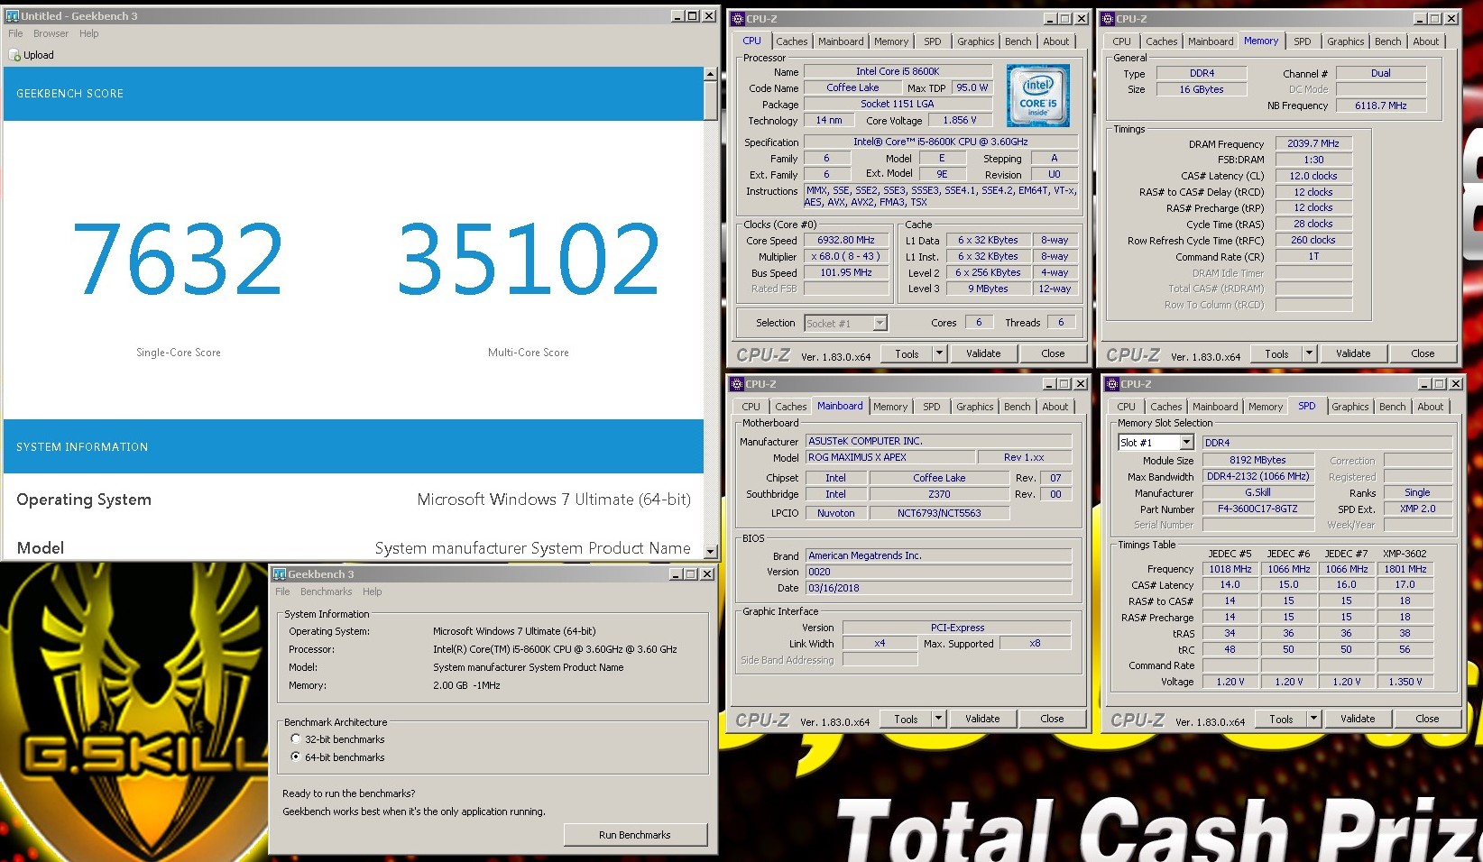The width and height of the screenshot is (1483, 862).
Task: Click the Core Voltage value 1.856 V
Action: click(x=960, y=120)
